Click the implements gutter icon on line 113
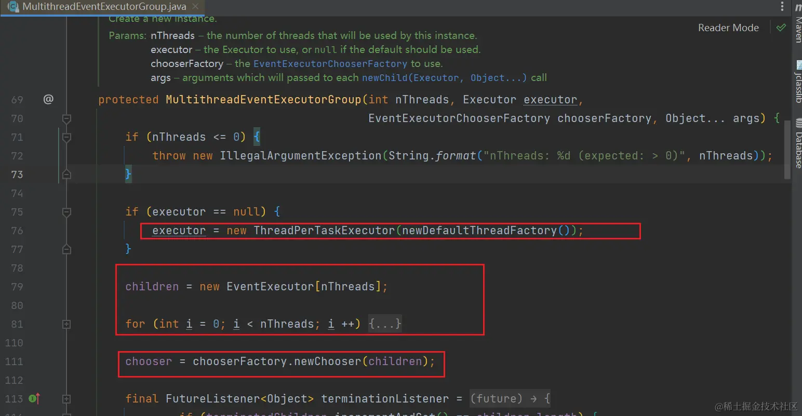This screenshot has width=802, height=416. click(x=34, y=399)
